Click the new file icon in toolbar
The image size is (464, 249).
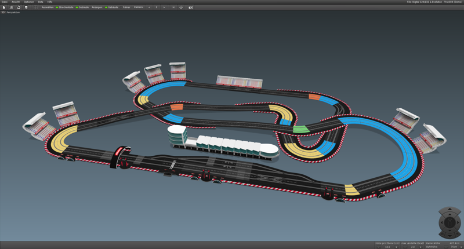[3, 8]
